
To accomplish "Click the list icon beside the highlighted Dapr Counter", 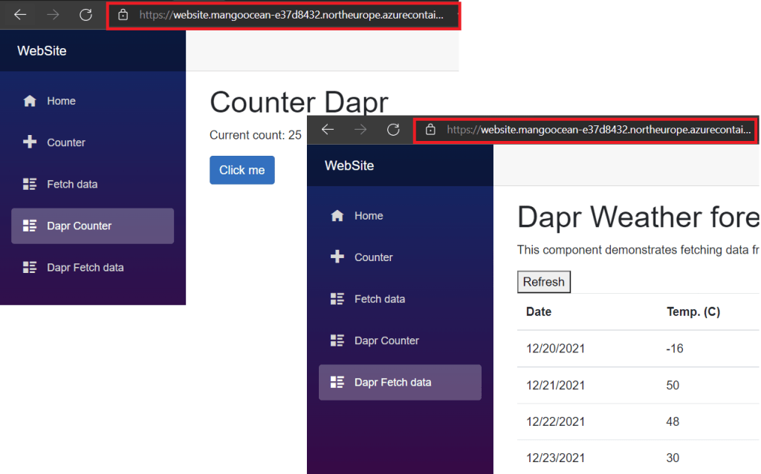I will 30,226.
